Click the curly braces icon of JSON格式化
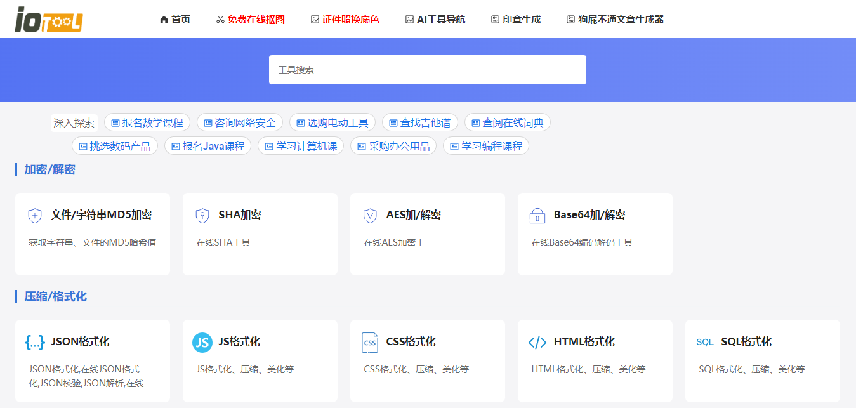Screen dimensions: 856x408 tap(35, 343)
